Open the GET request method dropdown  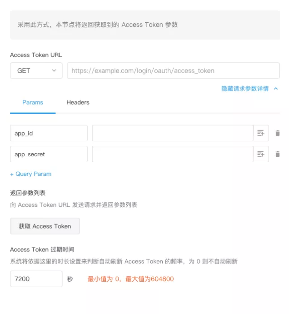click(36, 71)
